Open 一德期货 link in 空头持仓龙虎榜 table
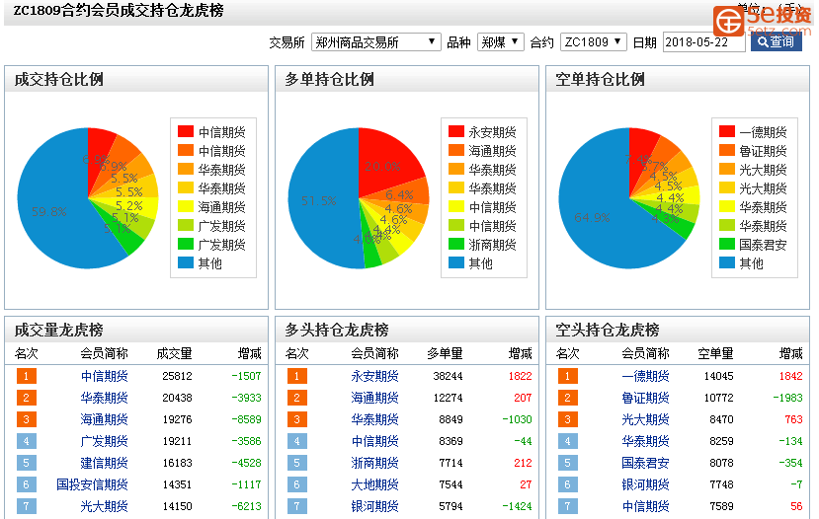The width and height of the screenshot is (819, 519). (645, 376)
